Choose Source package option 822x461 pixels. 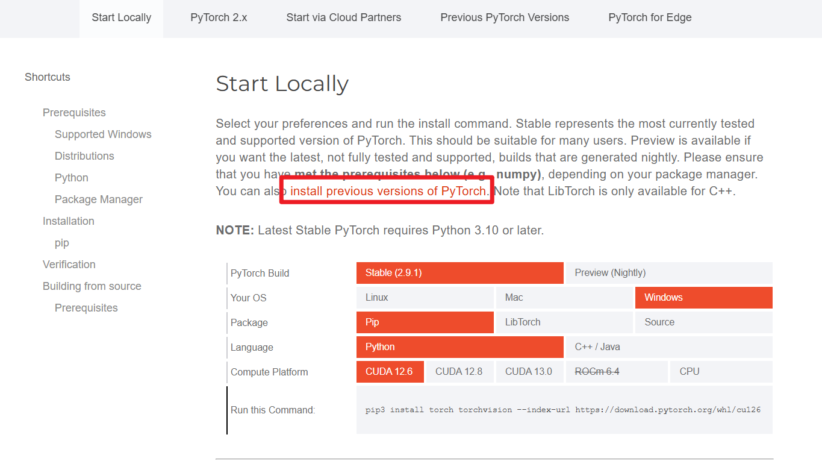click(704, 322)
